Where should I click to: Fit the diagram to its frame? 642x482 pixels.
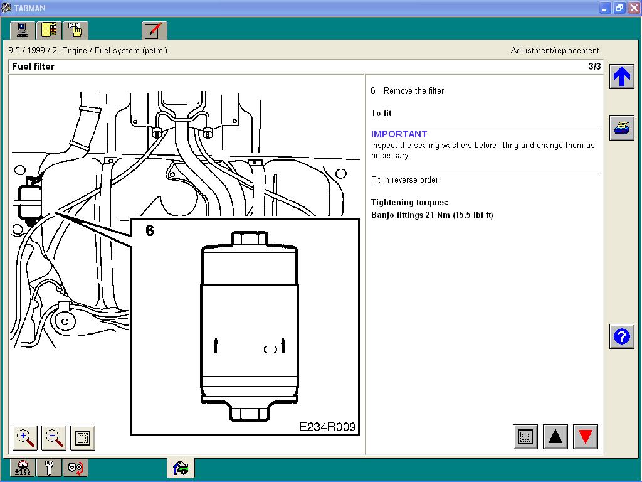tap(83, 437)
